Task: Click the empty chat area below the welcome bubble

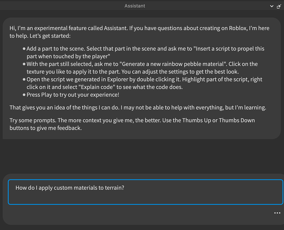Action: (x=141, y=156)
